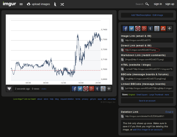This screenshot has height=137, width=177.
Task: Click sign in at top right
Action: 158,4
